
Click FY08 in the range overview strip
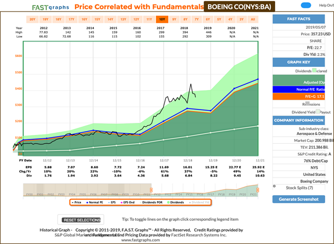click(x=115, y=194)
